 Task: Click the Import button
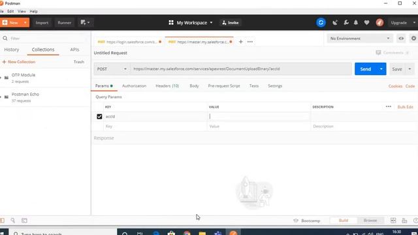[x=42, y=23]
